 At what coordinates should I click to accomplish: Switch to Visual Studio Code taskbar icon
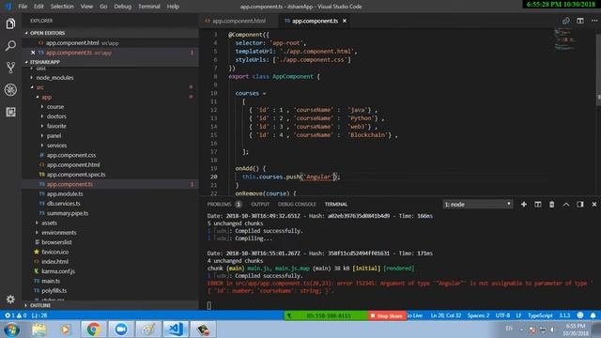click(176, 330)
